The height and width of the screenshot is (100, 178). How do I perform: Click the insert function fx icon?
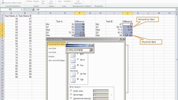pos(33,10)
